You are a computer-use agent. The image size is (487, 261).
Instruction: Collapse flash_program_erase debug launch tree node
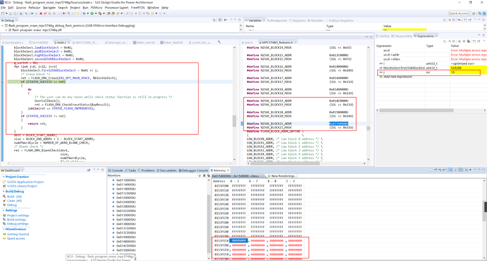click(2, 26)
